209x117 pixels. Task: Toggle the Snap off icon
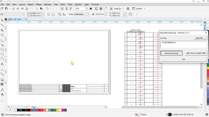[111, 9]
